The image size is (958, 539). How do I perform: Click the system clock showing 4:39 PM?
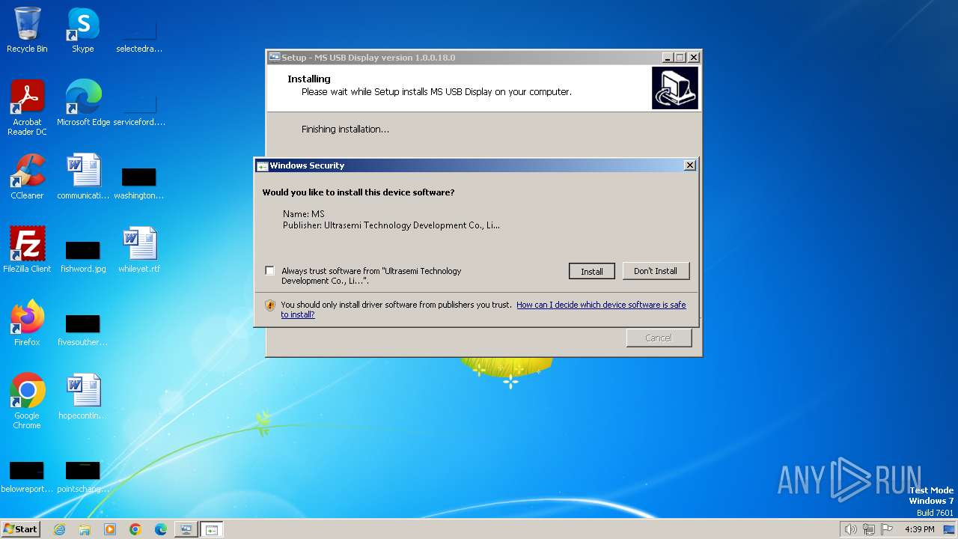coord(920,529)
